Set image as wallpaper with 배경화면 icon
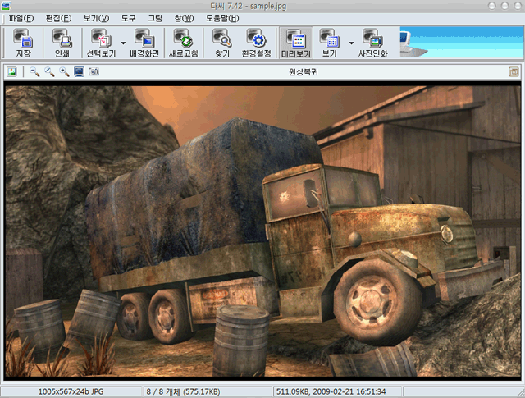525x398 pixels. coord(144,43)
